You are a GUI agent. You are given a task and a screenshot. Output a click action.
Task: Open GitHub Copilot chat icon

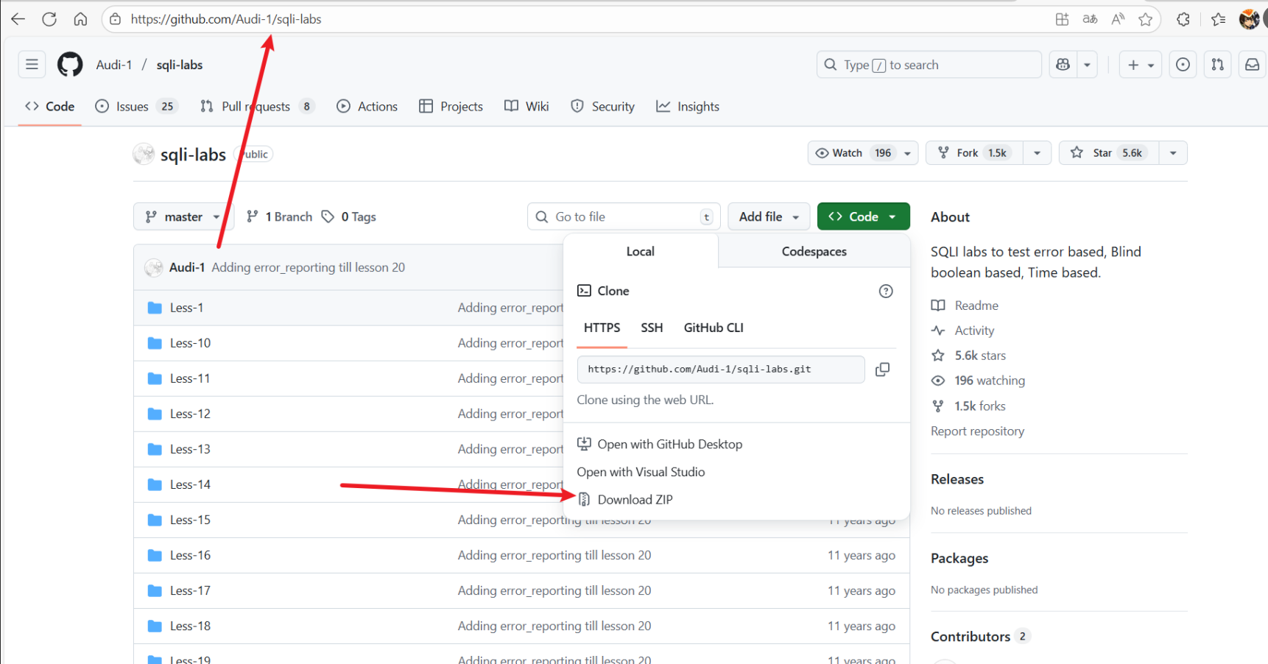point(1063,65)
